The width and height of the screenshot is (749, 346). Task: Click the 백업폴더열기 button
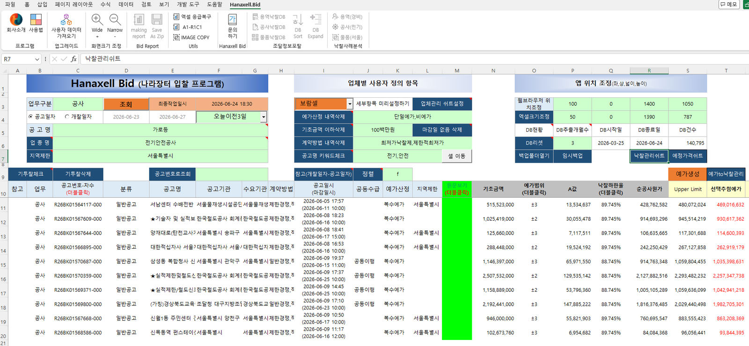click(534, 156)
